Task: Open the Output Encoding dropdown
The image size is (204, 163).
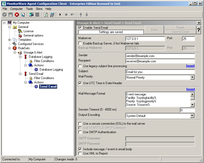Action: pos(192,116)
